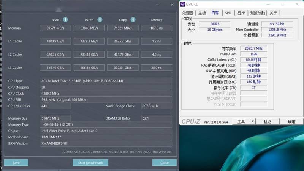Close the AIDA64 benchmark window
This screenshot has height=171, width=304.
pyautogui.click(x=172, y=5)
